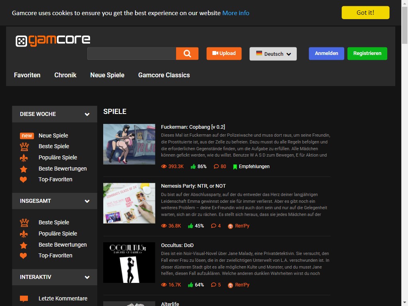Image resolution: width=408 pixels, height=306 pixels.
Task: Click speech bubble icon beside Letzte Kommentare
Action: [24, 299]
